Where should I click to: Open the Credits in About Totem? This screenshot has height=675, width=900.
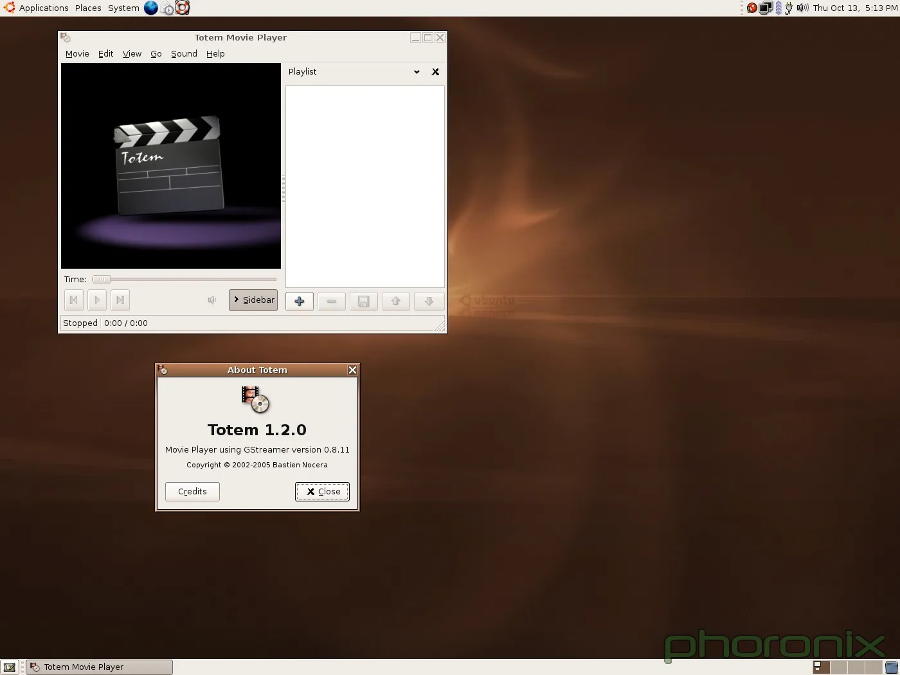pos(192,492)
